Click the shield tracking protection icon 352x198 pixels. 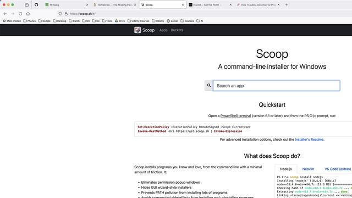click(60, 14)
